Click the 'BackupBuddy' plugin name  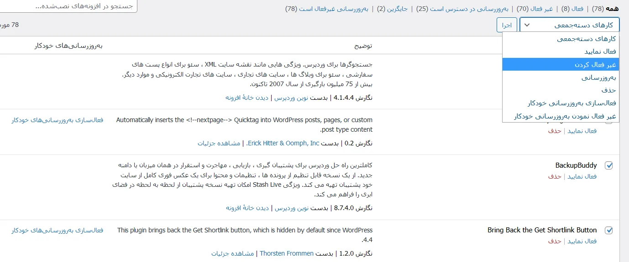click(576, 165)
